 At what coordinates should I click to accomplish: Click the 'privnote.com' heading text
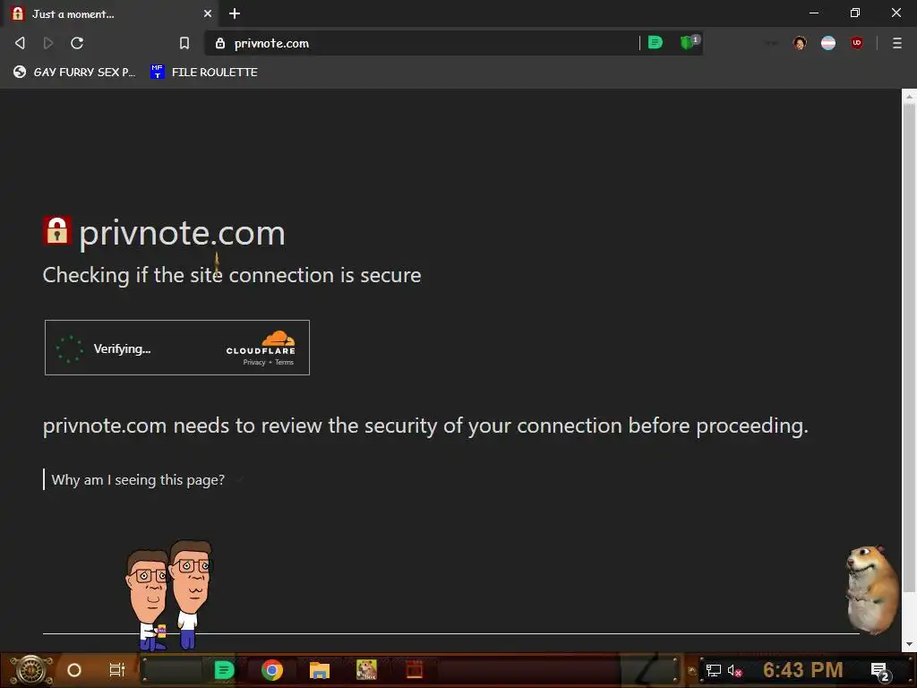(x=182, y=234)
